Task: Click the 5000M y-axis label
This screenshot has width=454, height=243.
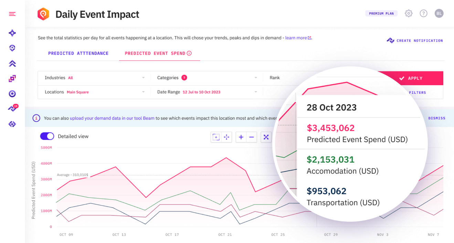Action: [46, 148]
